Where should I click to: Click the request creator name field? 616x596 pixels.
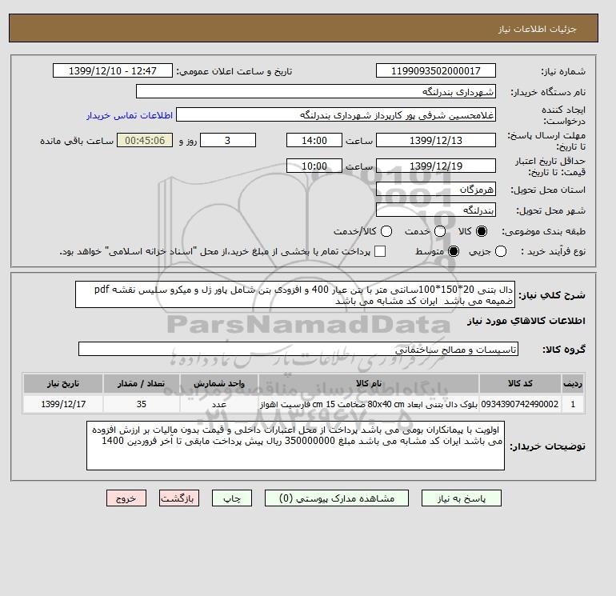[x=336, y=114]
